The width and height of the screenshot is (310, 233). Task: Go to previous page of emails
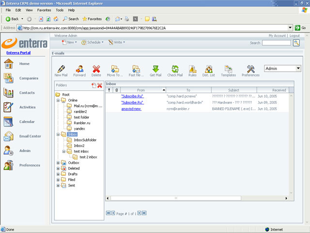click(x=113, y=213)
